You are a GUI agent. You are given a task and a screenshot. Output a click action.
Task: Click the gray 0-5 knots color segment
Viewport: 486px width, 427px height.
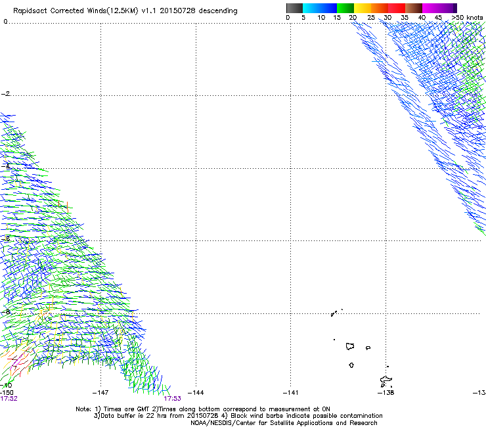(x=294, y=8)
